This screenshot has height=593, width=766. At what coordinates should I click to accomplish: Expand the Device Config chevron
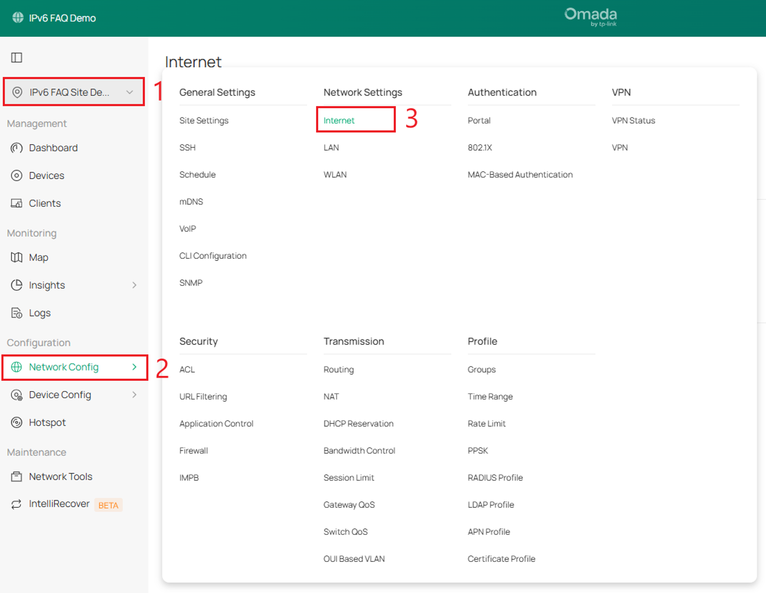134,395
